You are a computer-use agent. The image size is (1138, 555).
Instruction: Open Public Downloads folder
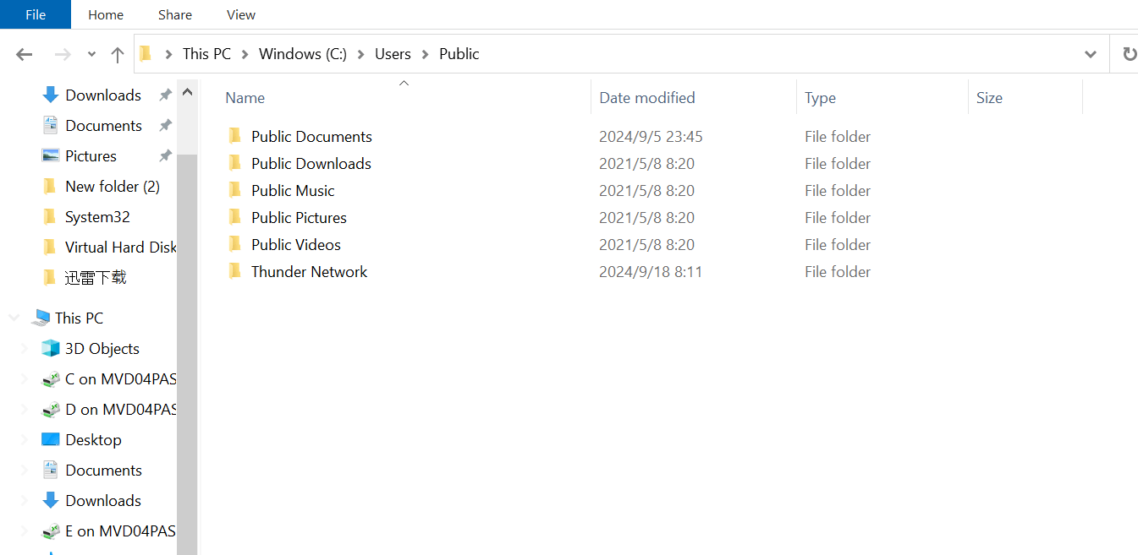[x=311, y=163]
